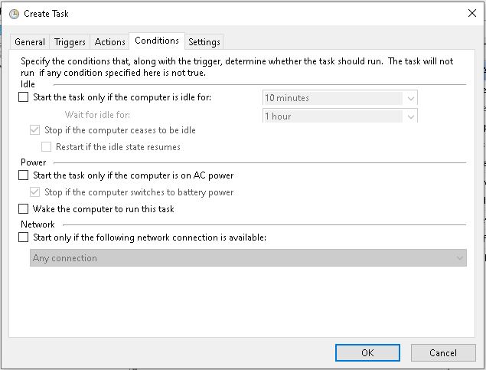This screenshot has width=486, height=370.
Task: Check restart if idle state resumes
Action: click(46, 146)
